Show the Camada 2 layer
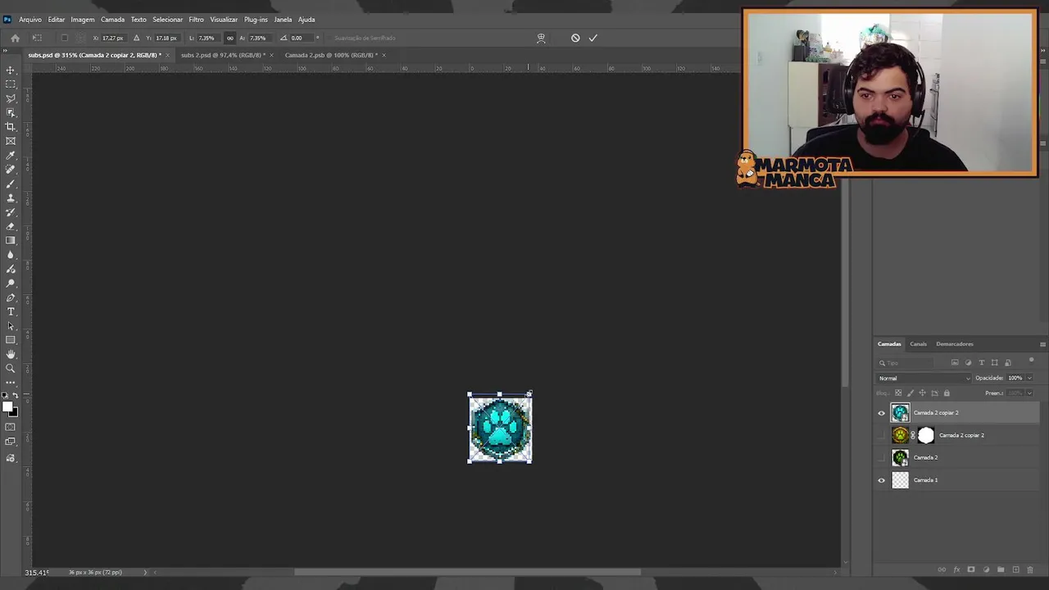1049x590 pixels. click(882, 458)
